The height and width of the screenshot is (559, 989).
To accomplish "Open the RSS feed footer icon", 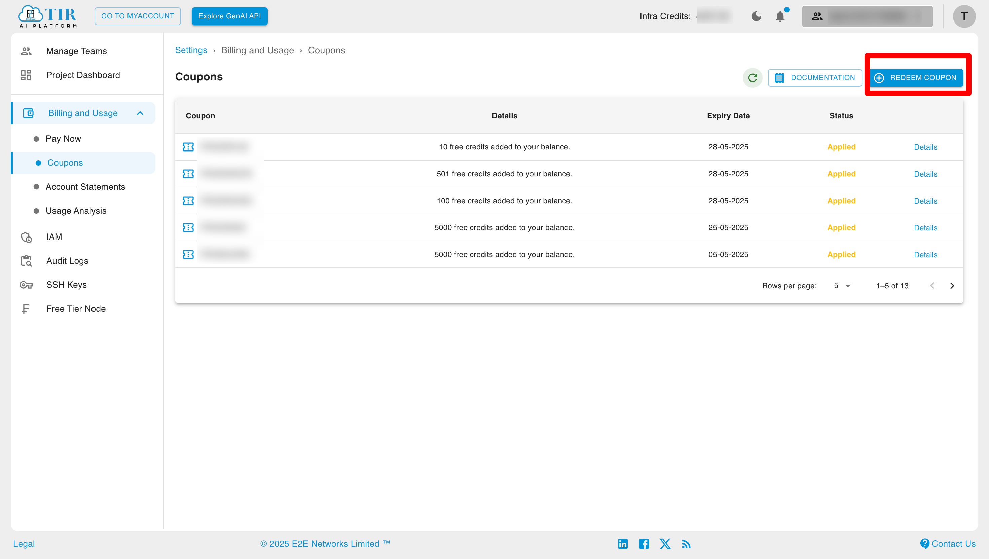I will coord(686,544).
